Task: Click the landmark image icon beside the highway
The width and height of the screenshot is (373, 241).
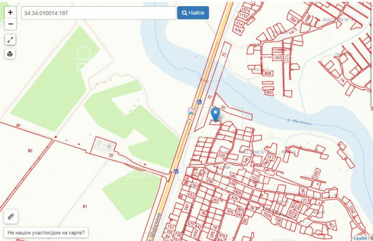Action: coord(191,111)
